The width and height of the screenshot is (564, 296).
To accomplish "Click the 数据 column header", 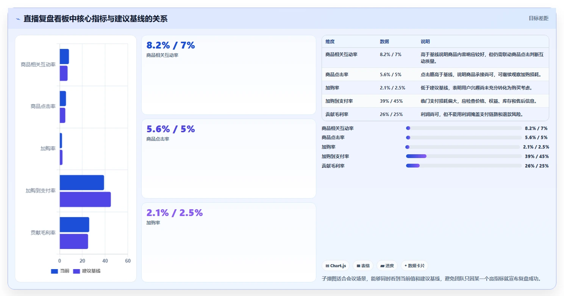I will 384,42.
